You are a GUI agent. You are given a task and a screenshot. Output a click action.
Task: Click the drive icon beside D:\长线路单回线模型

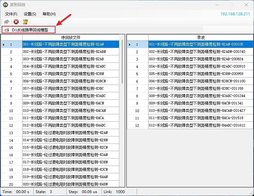[x=6, y=30]
